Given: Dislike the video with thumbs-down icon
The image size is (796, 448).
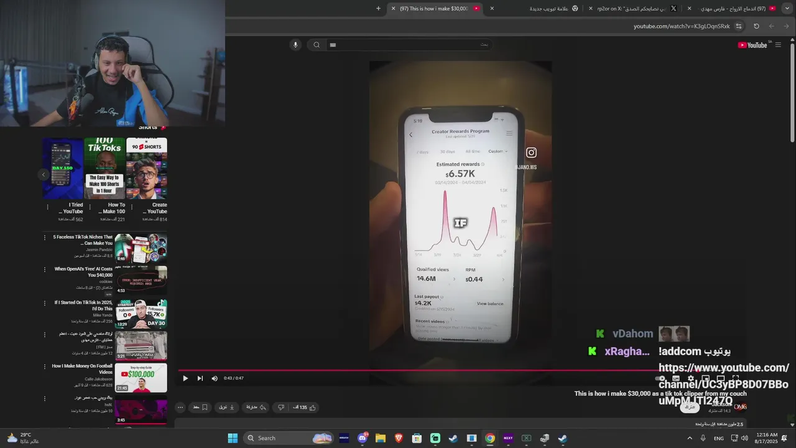Looking at the screenshot, I should pyautogui.click(x=280, y=408).
